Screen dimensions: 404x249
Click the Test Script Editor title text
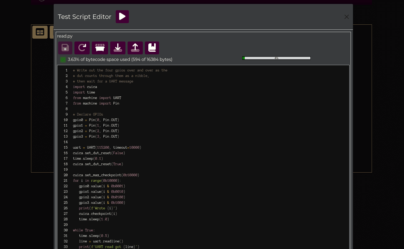pyautogui.click(x=84, y=17)
